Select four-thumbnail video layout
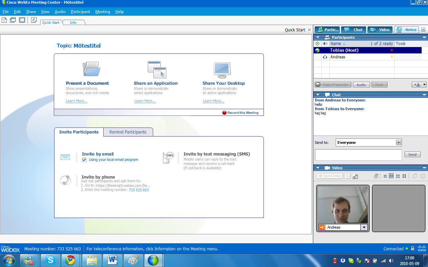428x267 pixels. [x=398, y=176]
